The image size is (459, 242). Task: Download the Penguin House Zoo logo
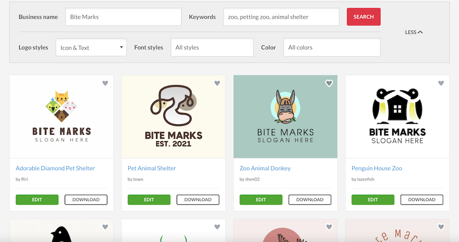tap(422, 200)
